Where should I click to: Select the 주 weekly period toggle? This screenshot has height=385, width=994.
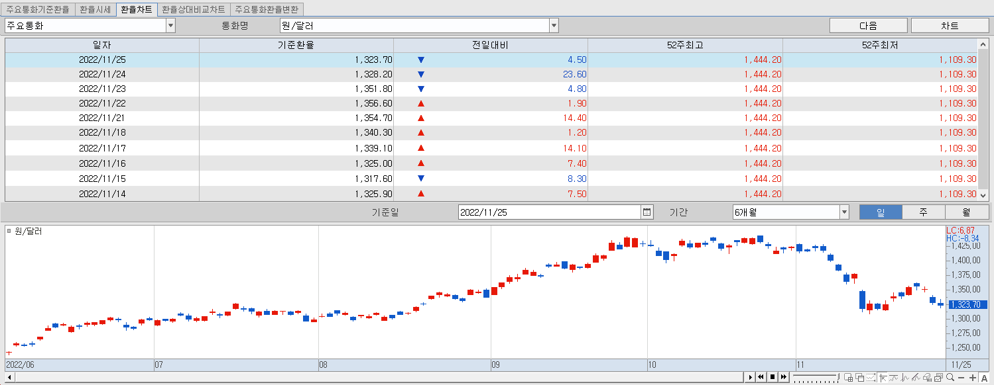[923, 212]
